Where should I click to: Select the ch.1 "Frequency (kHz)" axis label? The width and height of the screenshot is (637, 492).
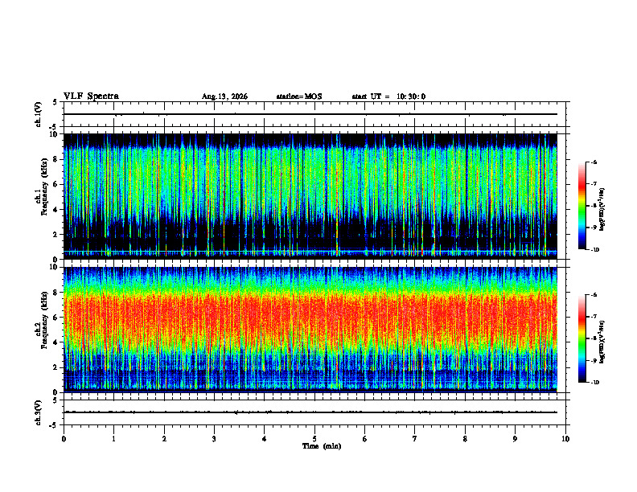[44, 187]
